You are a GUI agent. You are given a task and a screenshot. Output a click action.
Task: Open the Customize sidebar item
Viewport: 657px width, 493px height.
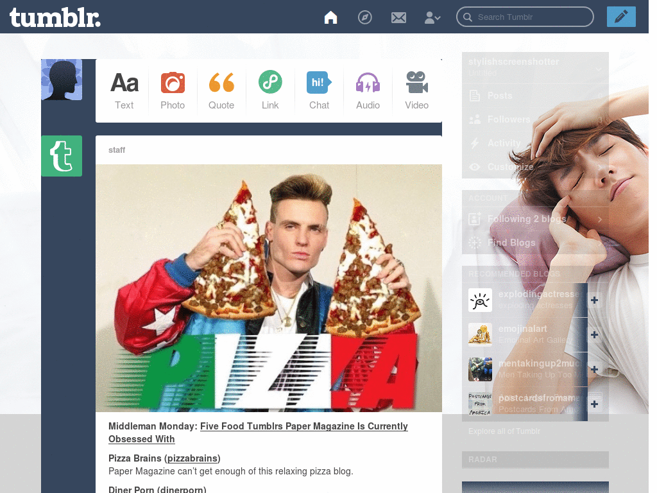click(x=535, y=167)
